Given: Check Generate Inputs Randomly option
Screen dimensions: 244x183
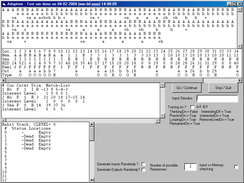Looking at the screenshot, I should point(143,164).
